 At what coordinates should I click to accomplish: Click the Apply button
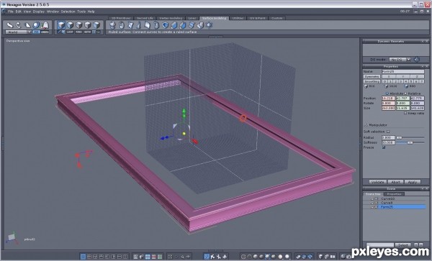(x=412, y=182)
